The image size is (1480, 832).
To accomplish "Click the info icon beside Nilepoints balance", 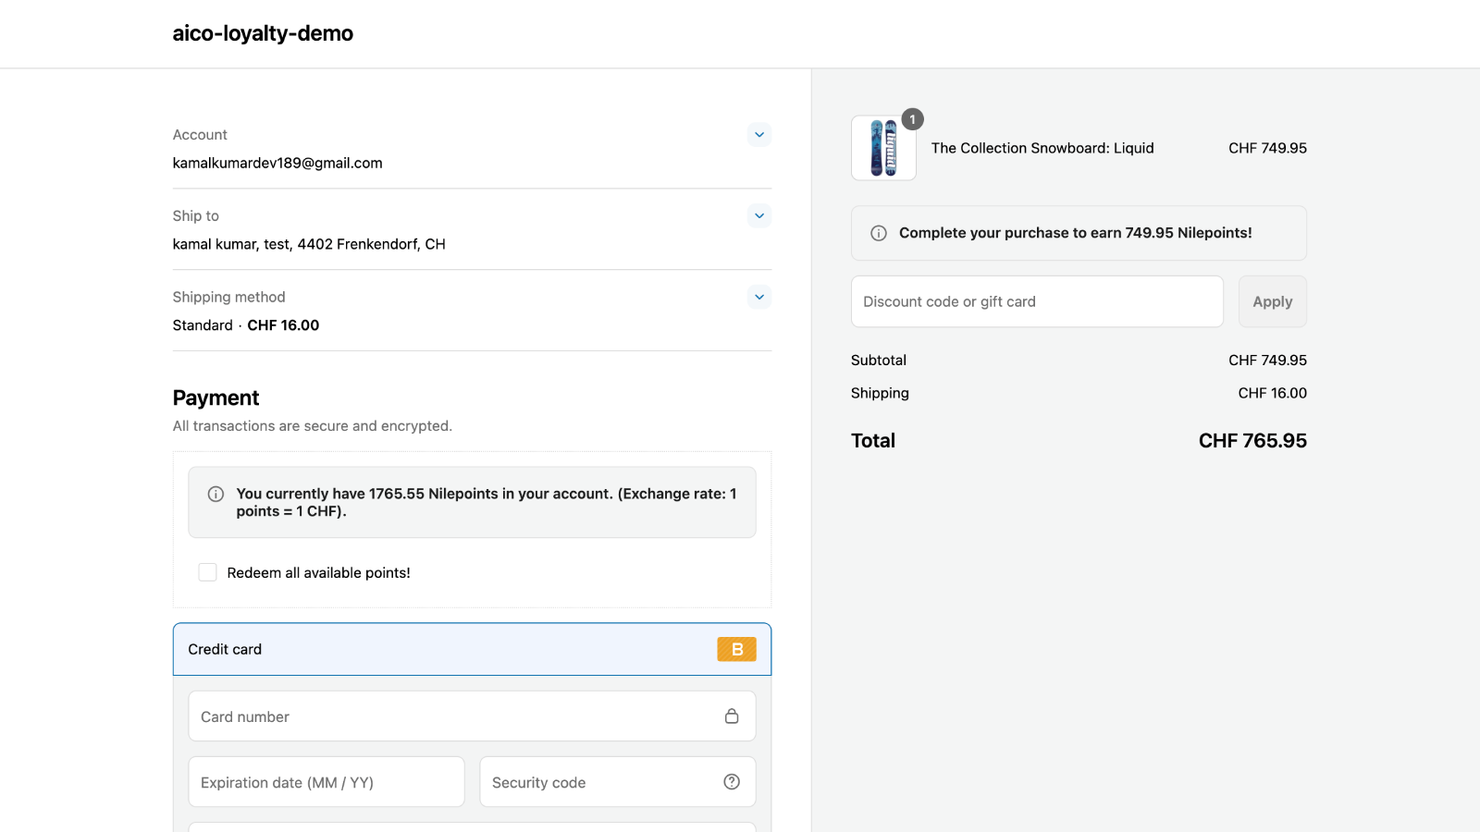I will (216, 494).
